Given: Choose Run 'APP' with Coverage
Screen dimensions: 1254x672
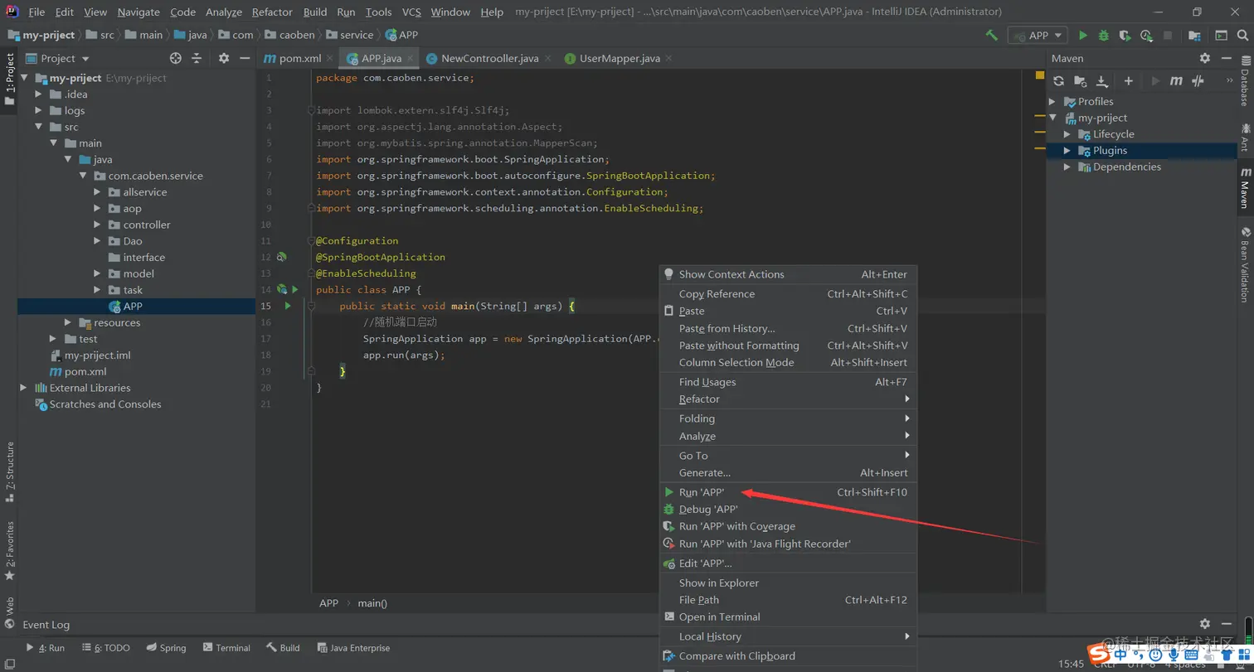Looking at the screenshot, I should coord(788,526).
